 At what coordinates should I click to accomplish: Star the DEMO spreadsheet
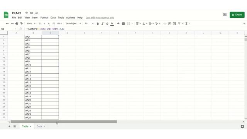point(27,13)
